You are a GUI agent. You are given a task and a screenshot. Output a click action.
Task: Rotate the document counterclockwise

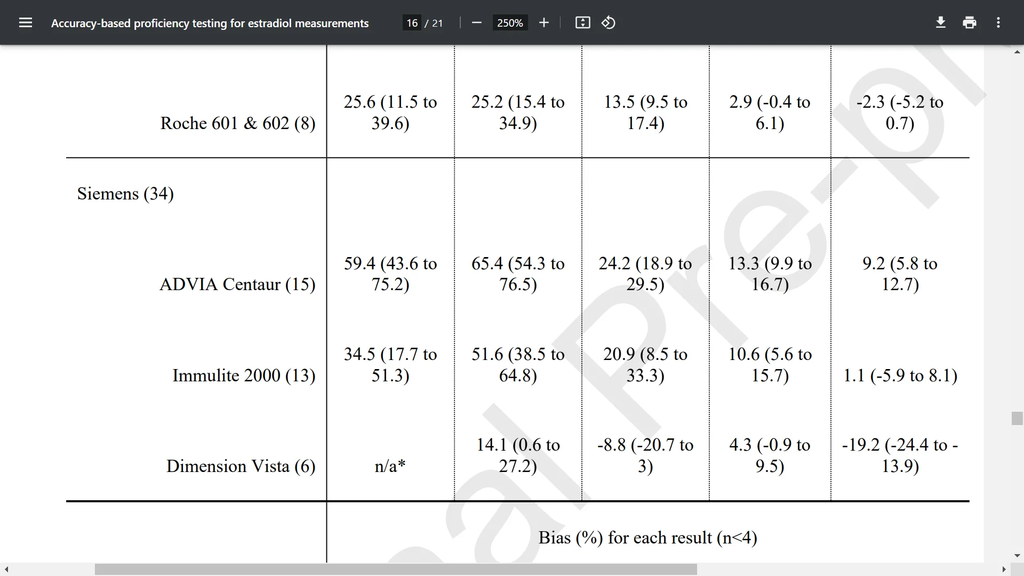tap(609, 22)
